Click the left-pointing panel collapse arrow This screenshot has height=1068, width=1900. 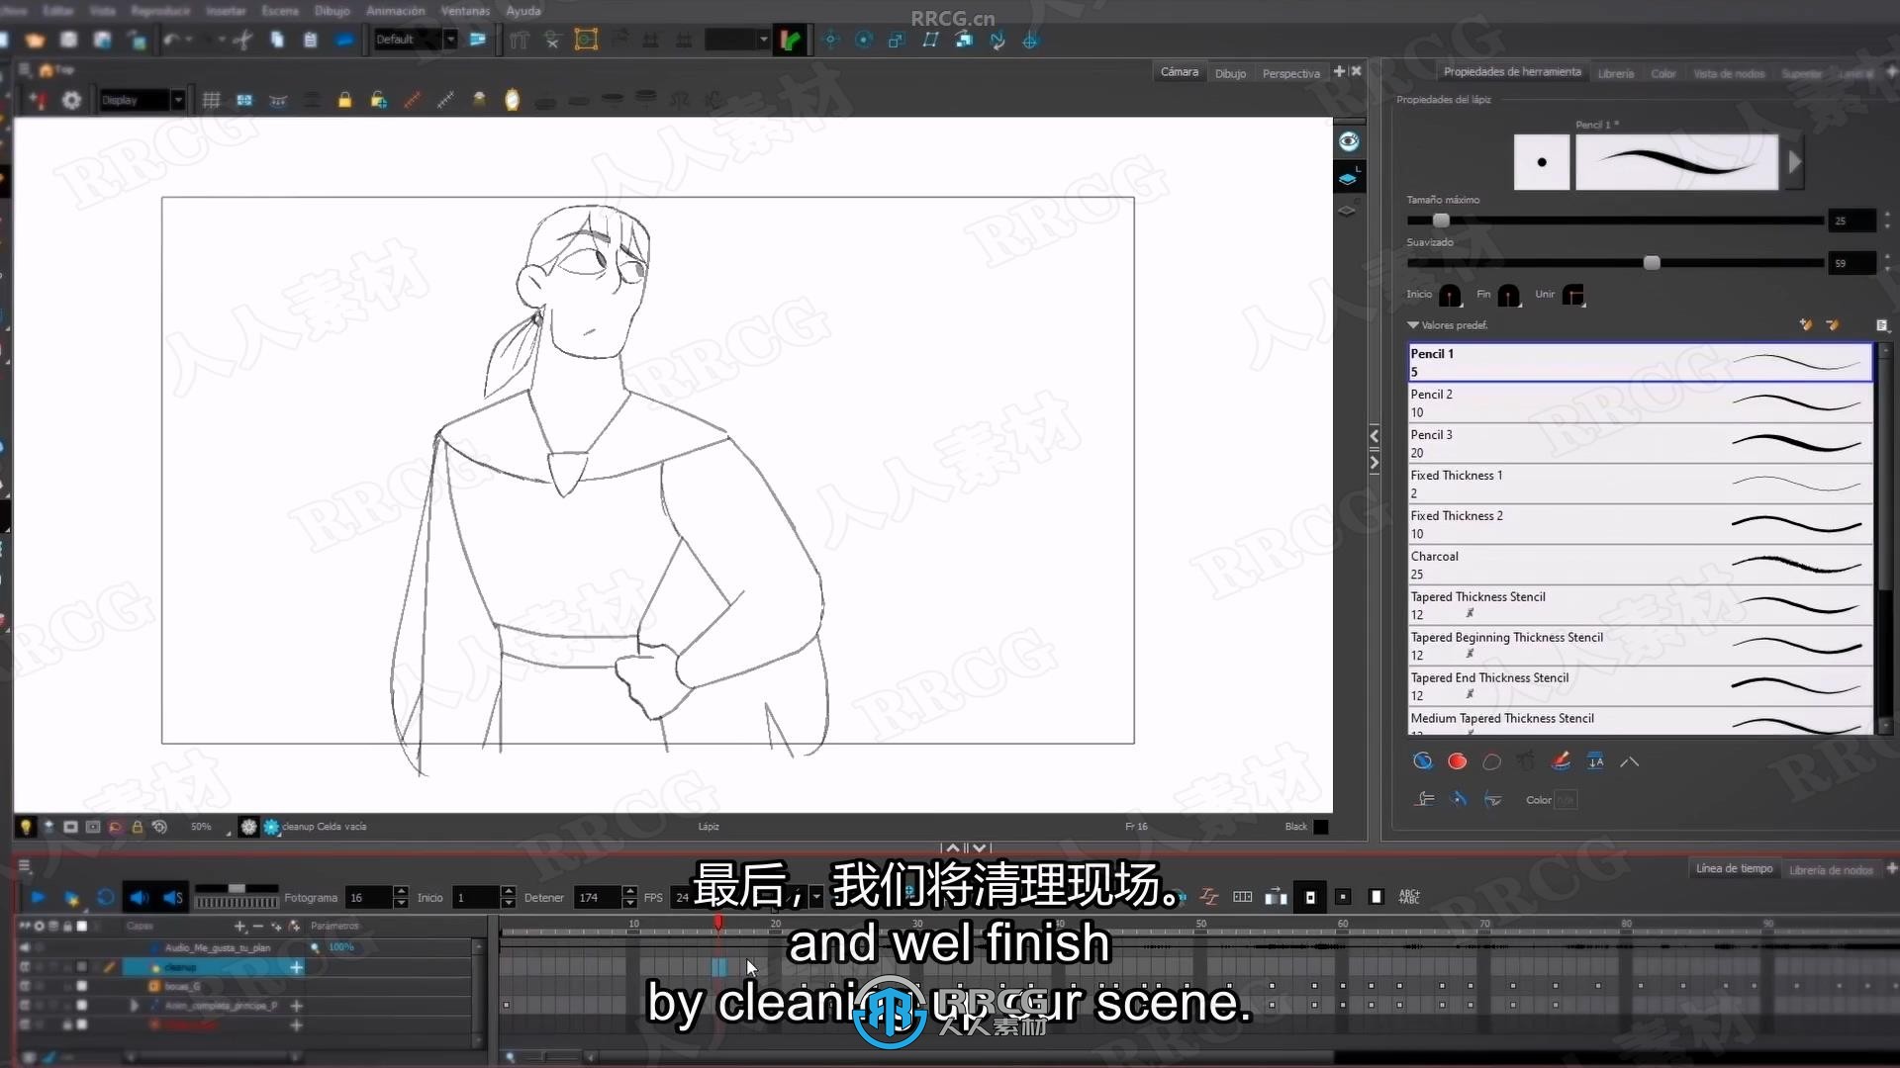1374,436
